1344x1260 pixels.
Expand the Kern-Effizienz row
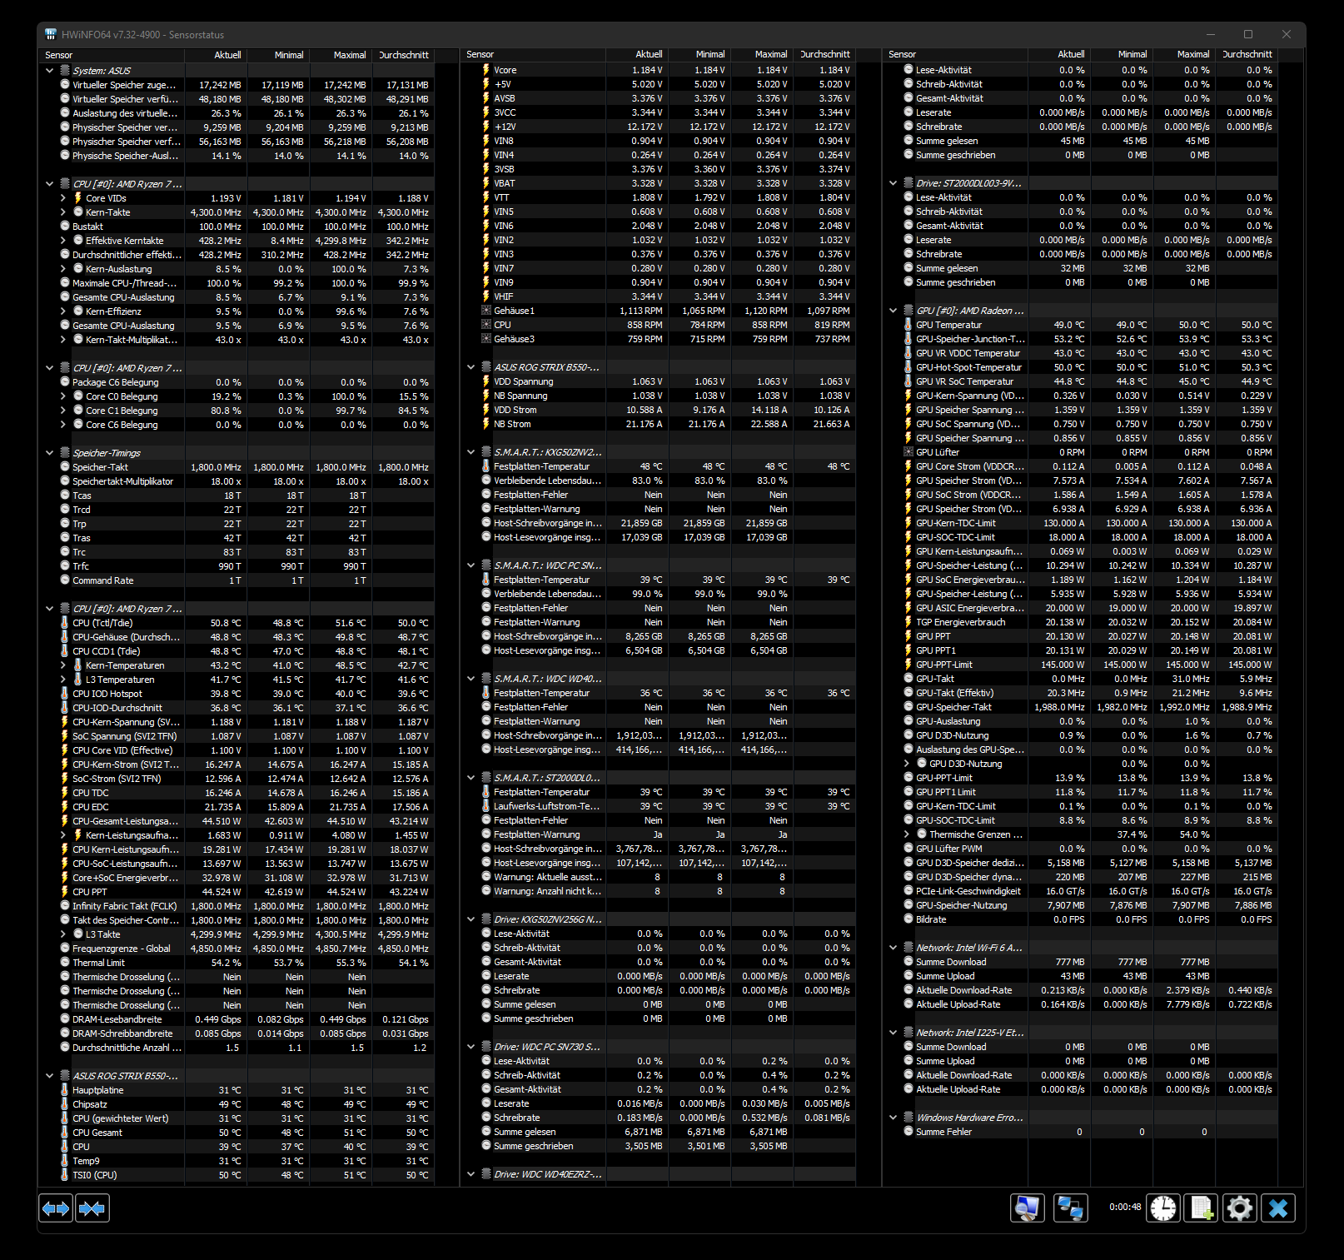click(x=63, y=311)
